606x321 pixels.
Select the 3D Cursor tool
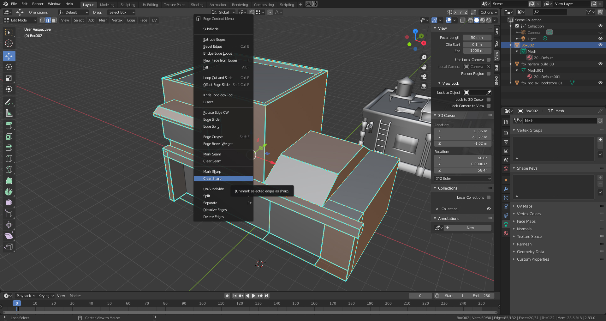click(9, 44)
